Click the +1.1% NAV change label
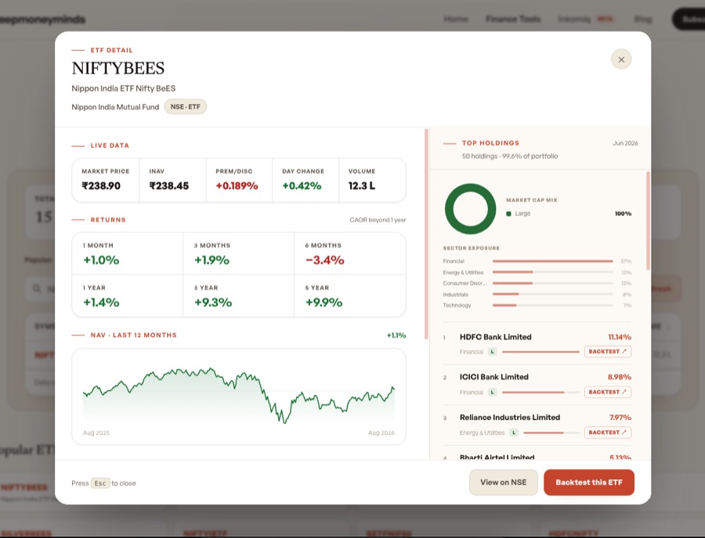This screenshot has height=538, width=705. coord(396,335)
